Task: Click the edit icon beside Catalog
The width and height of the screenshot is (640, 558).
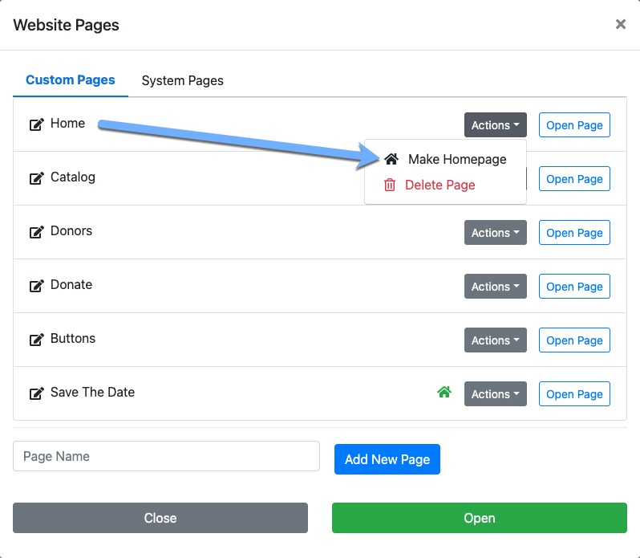Action: (x=36, y=178)
